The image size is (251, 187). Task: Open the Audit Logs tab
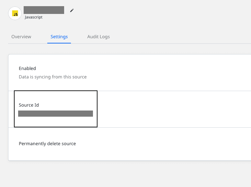click(98, 37)
